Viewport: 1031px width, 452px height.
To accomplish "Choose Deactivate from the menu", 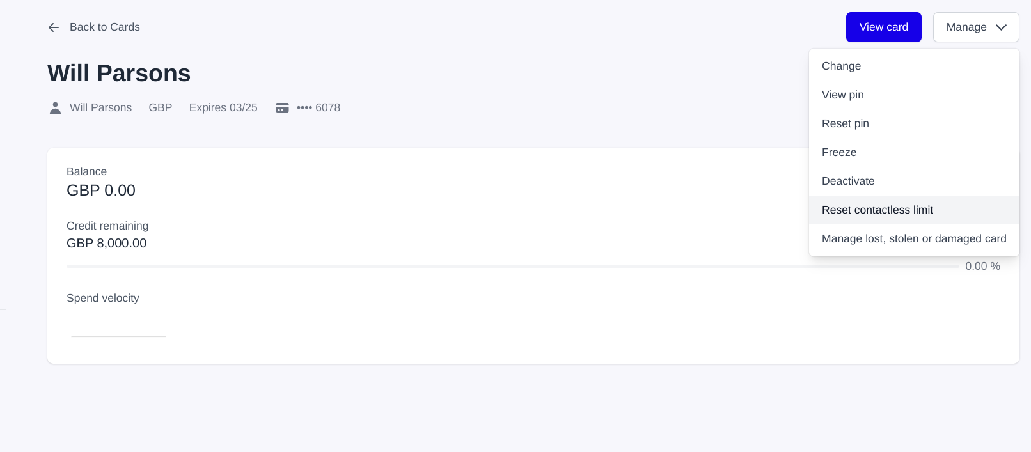I will tap(847, 181).
